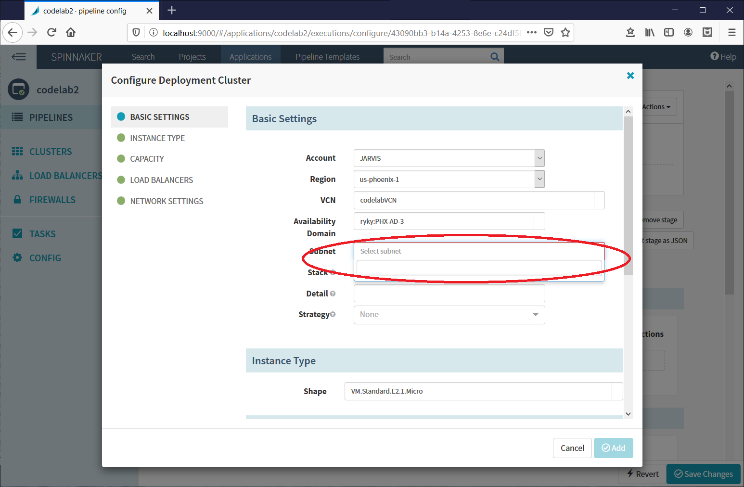Select the CAPACITY step in the wizard

pos(147,159)
